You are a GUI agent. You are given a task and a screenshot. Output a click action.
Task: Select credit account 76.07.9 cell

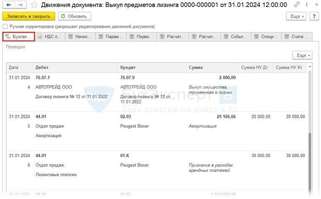[127, 78]
